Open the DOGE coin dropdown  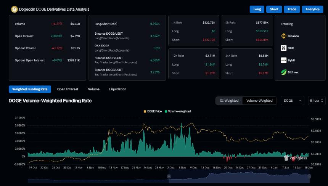(293, 101)
